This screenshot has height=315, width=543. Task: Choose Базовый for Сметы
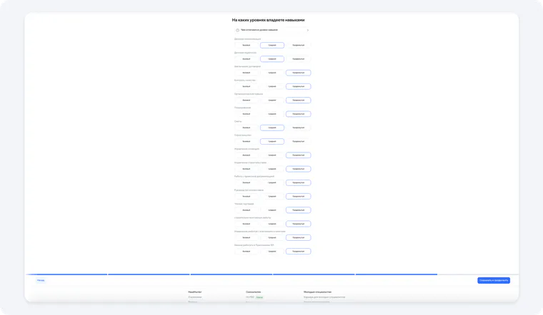246,128
